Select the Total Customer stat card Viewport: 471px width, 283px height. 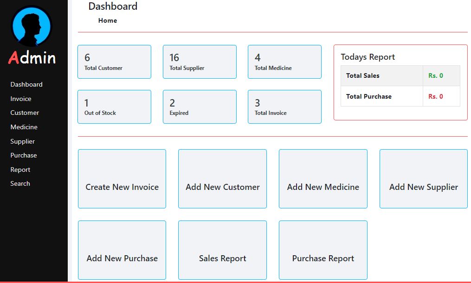pyautogui.click(x=114, y=62)
